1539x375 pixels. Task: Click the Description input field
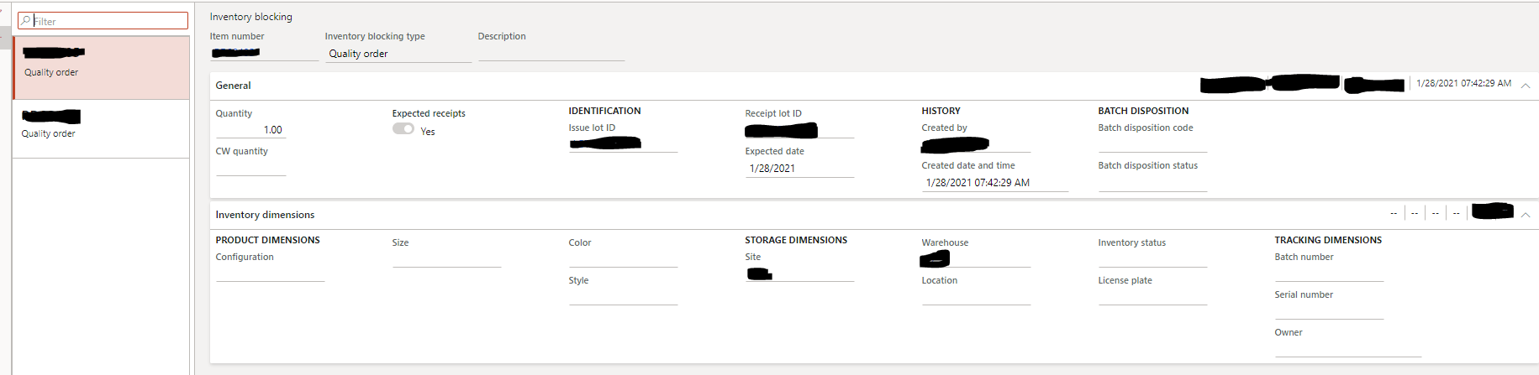click(x=551, y=53)
